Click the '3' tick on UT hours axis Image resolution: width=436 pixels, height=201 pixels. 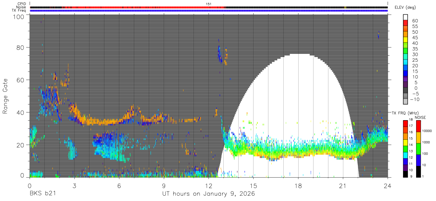tap(75, 185)
